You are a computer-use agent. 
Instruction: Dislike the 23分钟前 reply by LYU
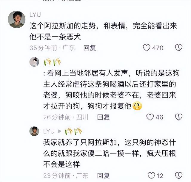pos(178,175)
